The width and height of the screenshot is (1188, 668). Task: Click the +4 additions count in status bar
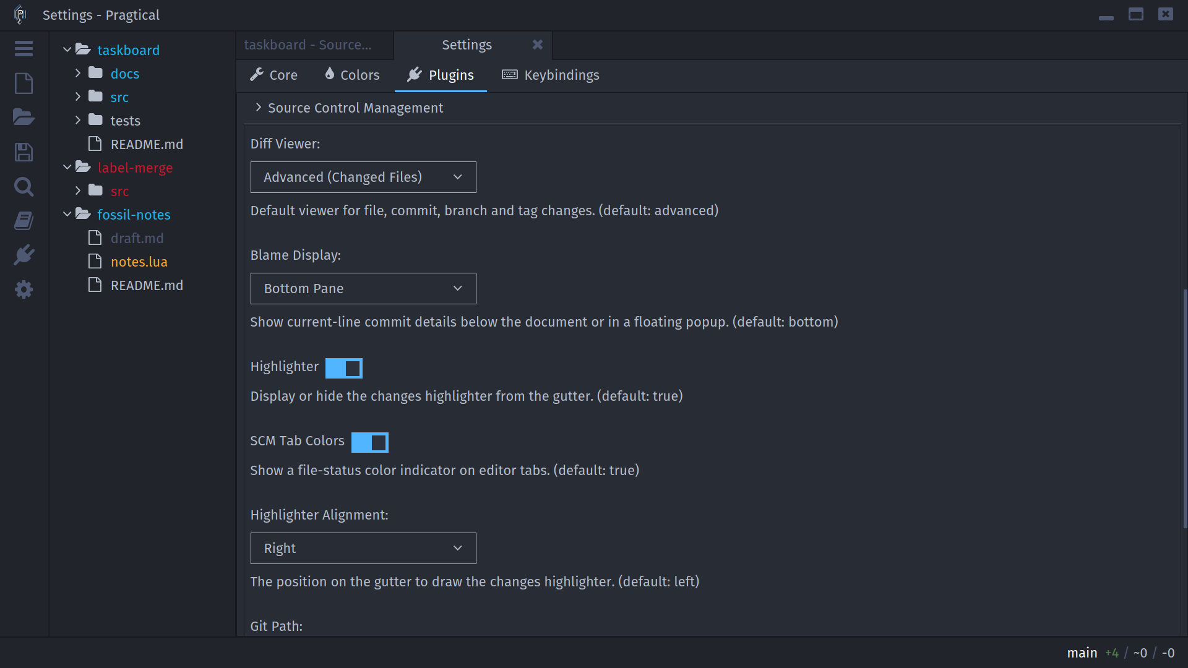click(1112, 653)
